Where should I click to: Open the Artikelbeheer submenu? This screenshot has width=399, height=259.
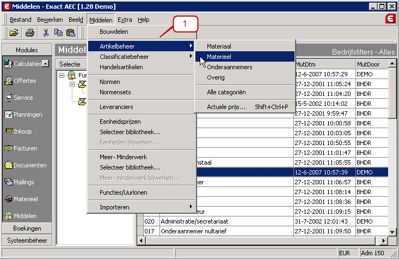tap(141, 46)
